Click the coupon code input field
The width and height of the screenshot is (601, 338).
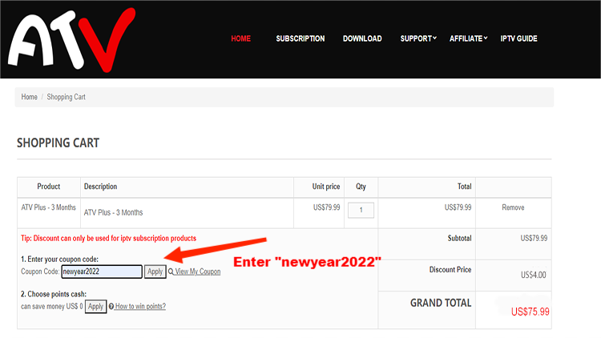tap(102, 272)
